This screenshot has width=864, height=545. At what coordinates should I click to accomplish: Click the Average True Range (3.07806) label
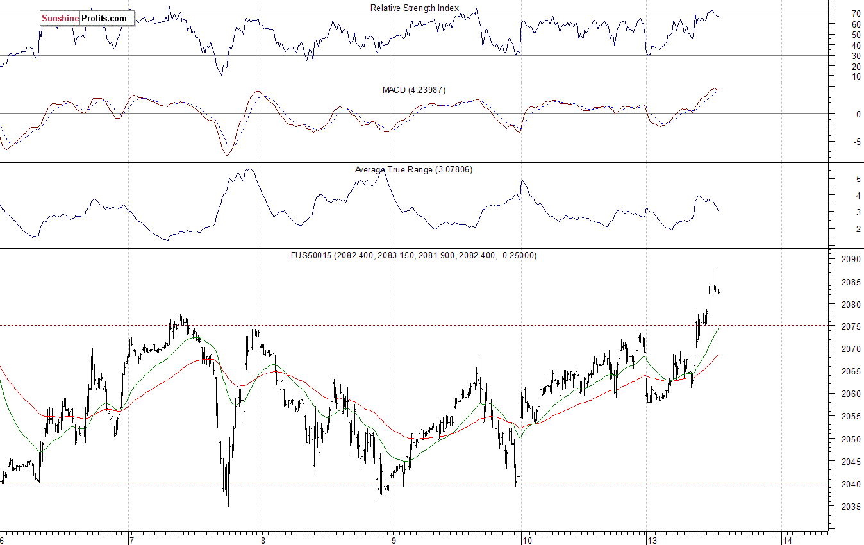point(413,170)
